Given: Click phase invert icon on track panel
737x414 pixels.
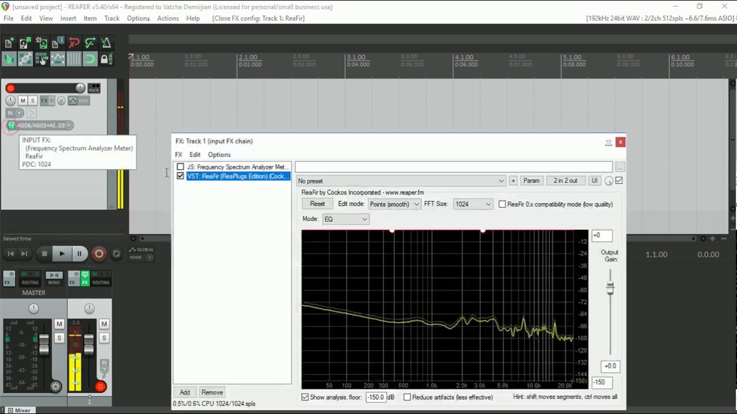Looking at the screenshot, I should [61, 101].
